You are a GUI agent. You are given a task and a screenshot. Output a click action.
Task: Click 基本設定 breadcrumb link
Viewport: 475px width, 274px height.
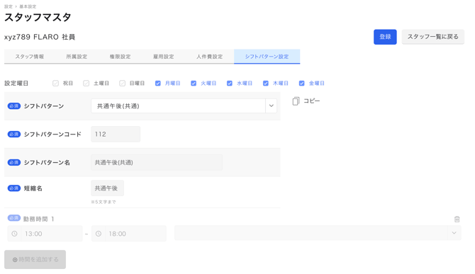coord(28,6)
